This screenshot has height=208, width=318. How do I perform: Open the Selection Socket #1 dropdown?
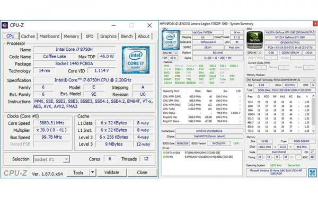[66, 159]
